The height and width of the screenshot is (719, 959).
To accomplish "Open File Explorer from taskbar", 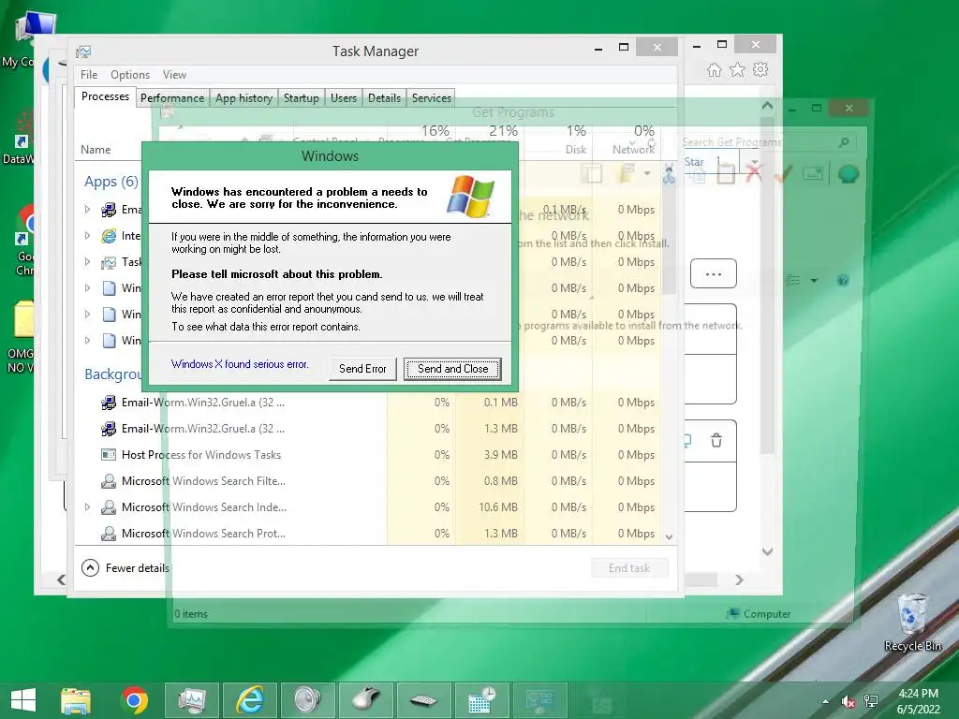I will [76, 700].
